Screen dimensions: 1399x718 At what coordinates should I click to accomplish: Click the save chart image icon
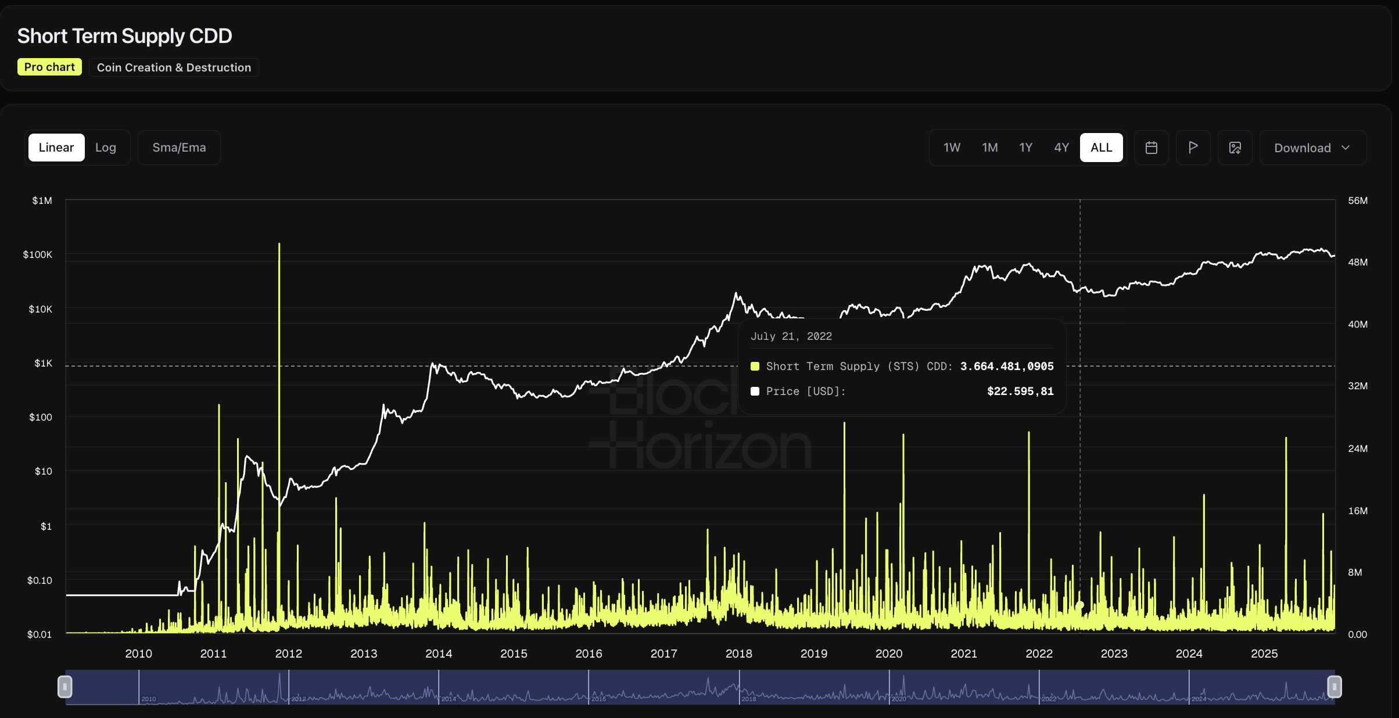(x=1235, y=148)
